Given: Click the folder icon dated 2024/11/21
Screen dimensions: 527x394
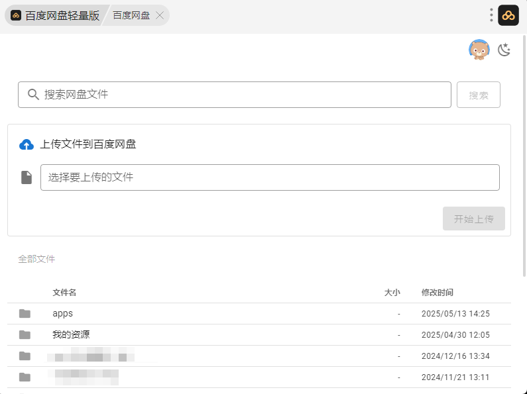Looking at the screenshot, I should click(x=25, y=377).
